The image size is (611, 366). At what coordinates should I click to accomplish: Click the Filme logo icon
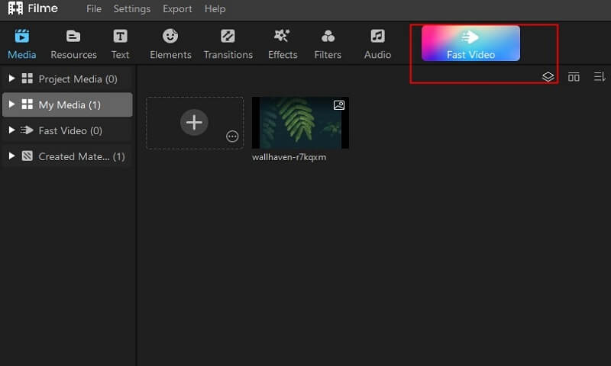(x=15, y=8)
